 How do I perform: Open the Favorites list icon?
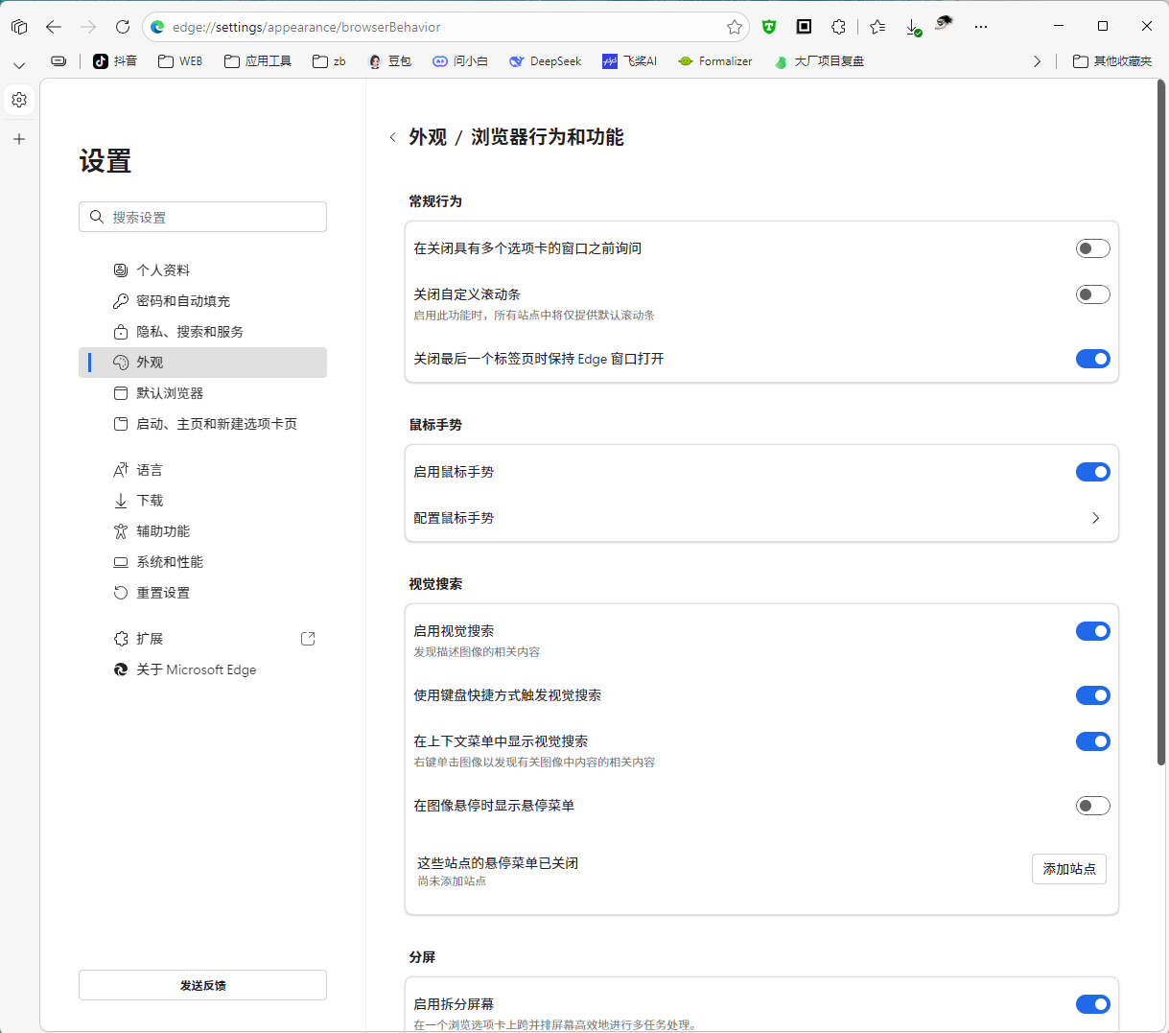coord(877,27)
